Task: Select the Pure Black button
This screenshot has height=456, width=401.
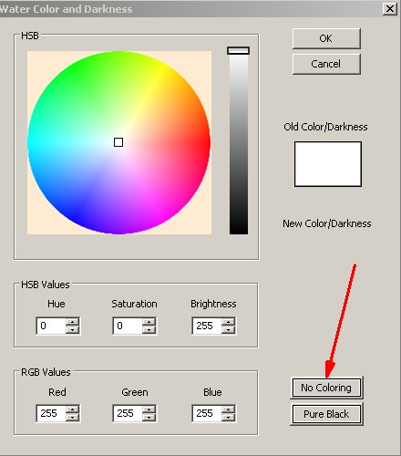Action: click(326, 414)
